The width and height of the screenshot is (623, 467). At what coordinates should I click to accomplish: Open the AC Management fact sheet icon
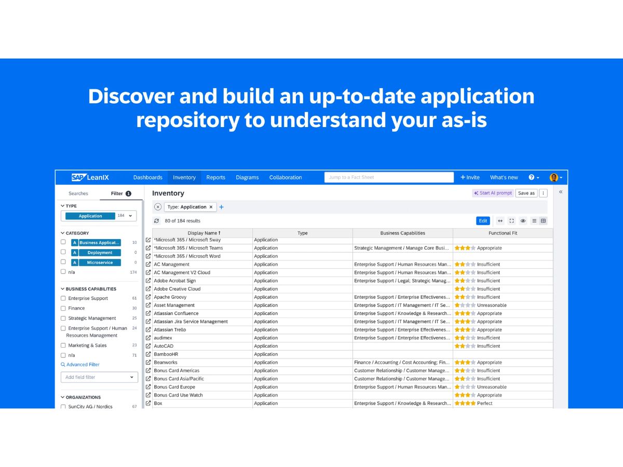148,264
